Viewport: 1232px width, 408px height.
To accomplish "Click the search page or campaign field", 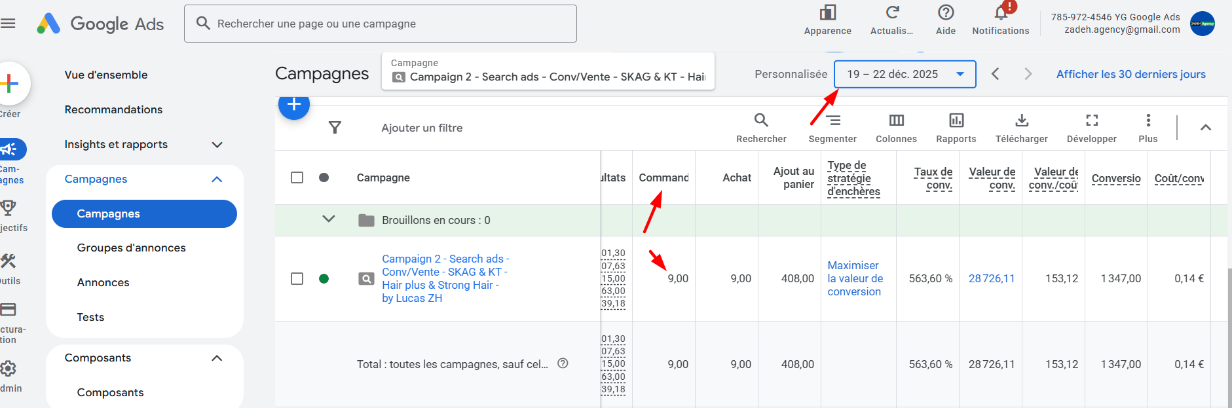I will point(380,24).
